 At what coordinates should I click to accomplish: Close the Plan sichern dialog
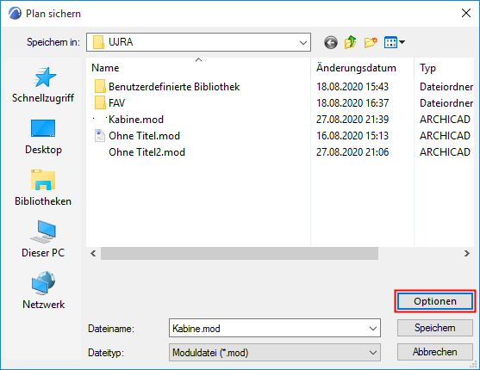point(466,13)
